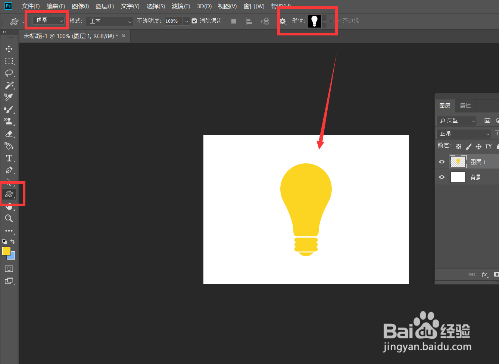
Task: Open the shape tool settings gear
Action: point(283,22)
